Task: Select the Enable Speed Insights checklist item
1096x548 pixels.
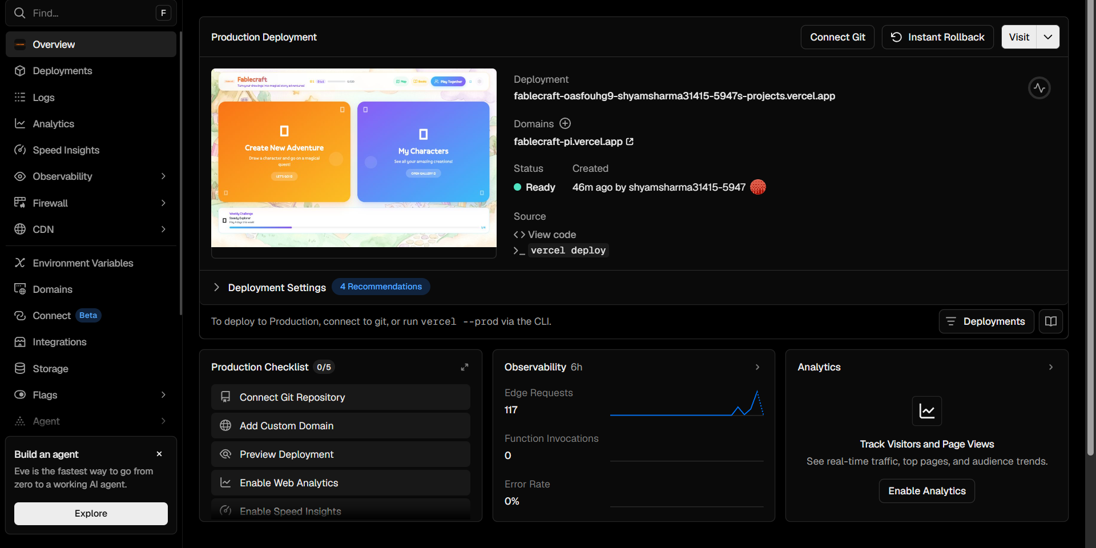Action: (x=341, y=510)
